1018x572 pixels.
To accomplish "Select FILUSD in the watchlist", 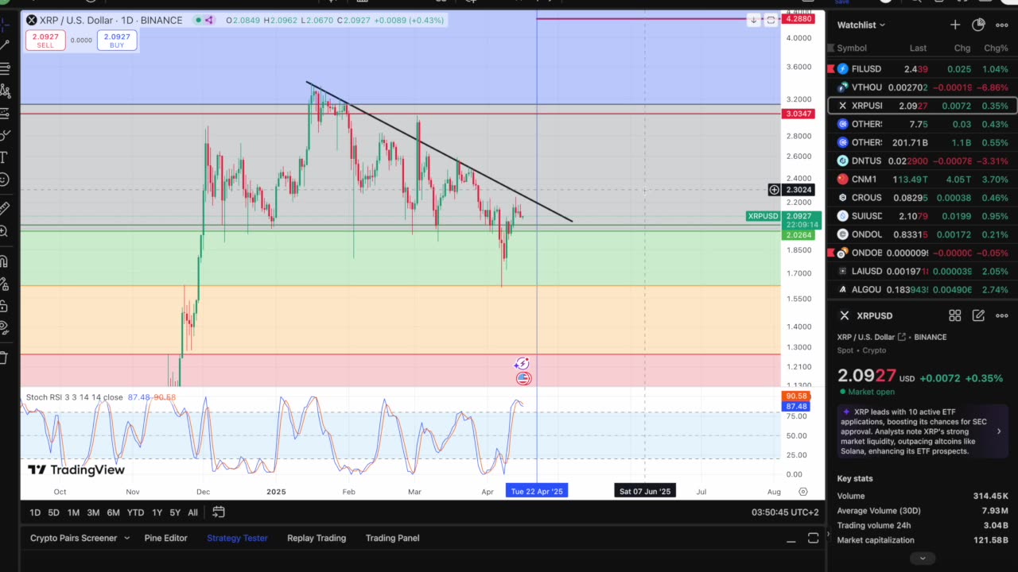I will [923, 69].
